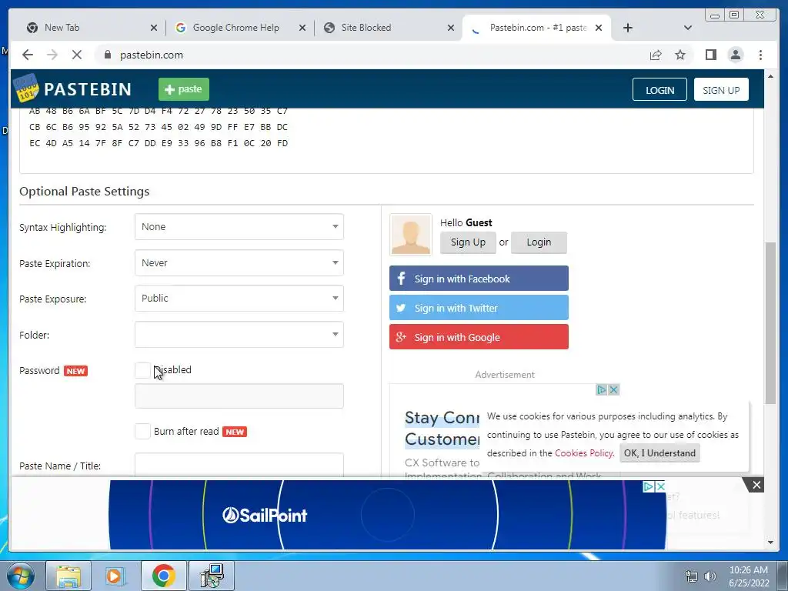Viewport: 788px width, 591px height.
Task: Open the tab search chevron
Action: 688,28
